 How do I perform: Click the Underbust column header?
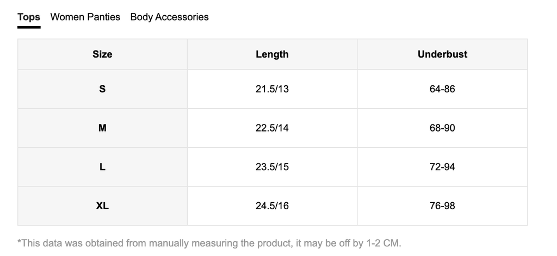tap(442, 54)
